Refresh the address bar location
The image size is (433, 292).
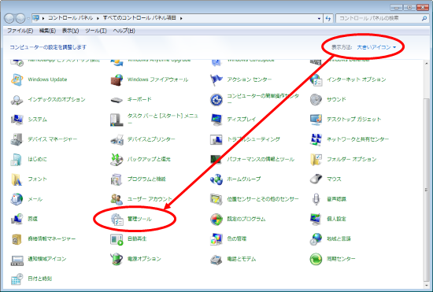(328, 18)
